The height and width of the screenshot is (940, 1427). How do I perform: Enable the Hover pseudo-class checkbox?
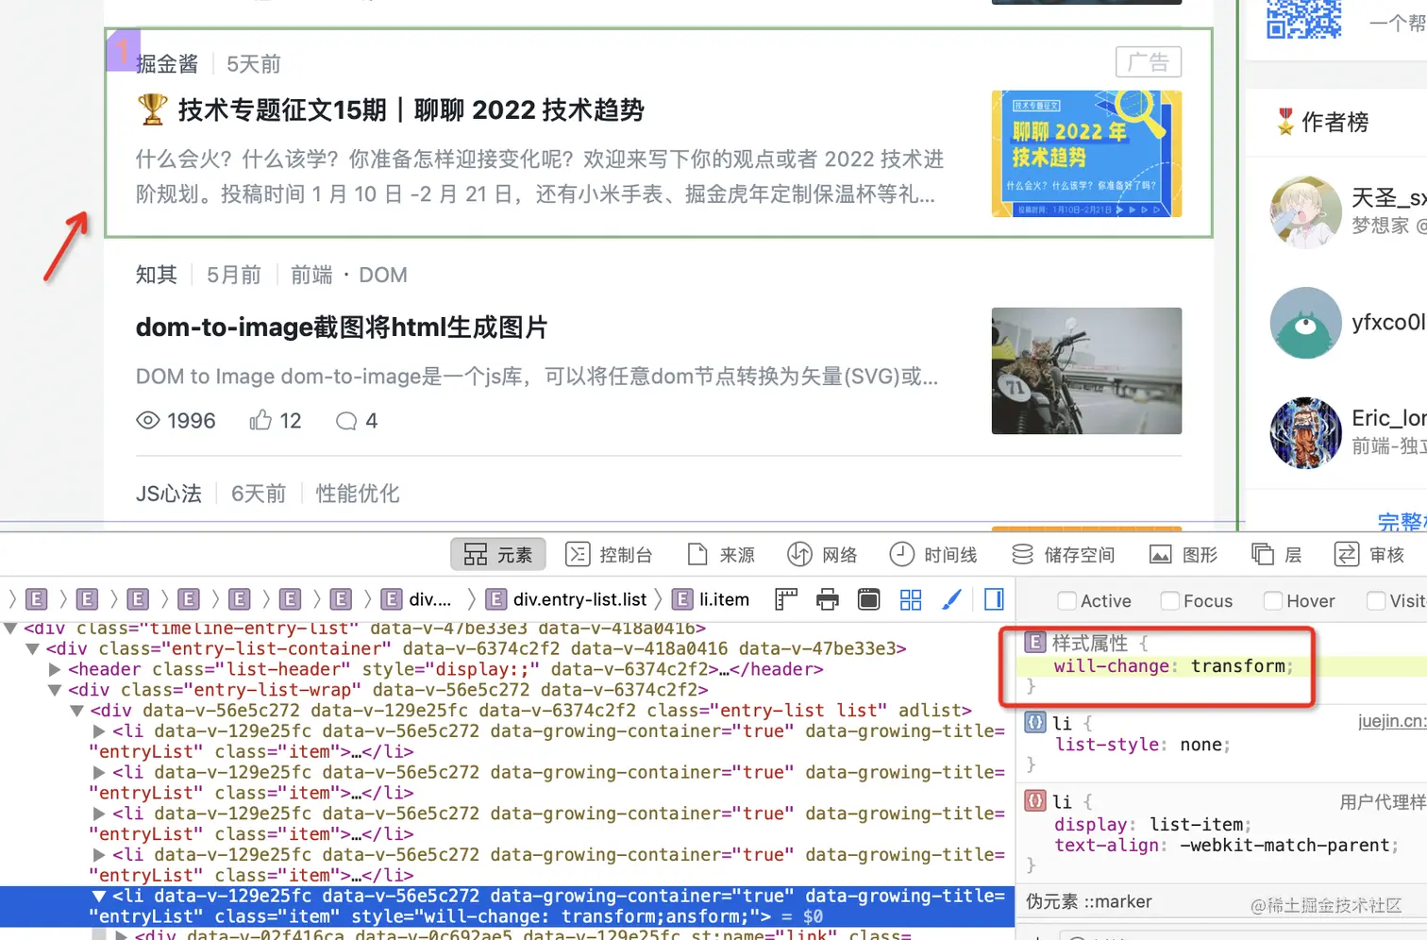(1273, 601)
